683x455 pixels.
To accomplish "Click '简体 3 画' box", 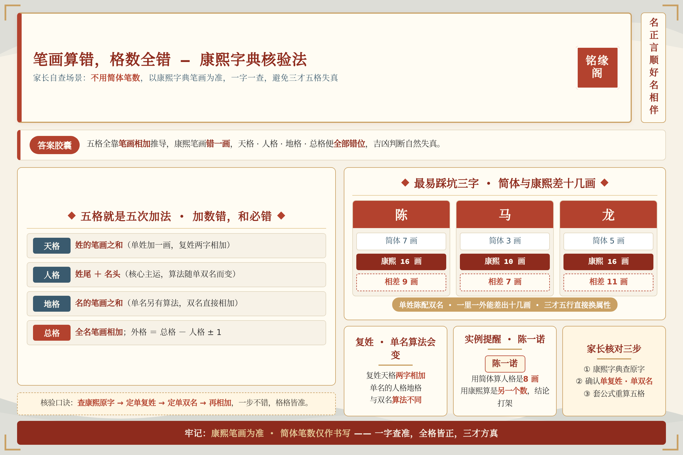I will pyautogui.click(x=505, y=241).
